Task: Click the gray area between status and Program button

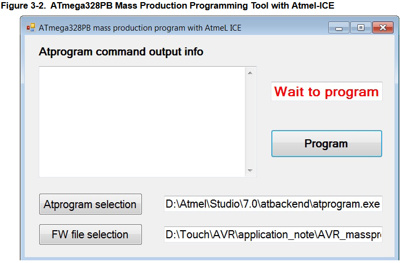Action: click(327, 116)
